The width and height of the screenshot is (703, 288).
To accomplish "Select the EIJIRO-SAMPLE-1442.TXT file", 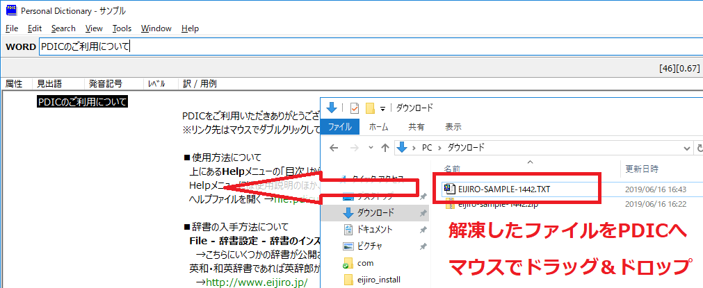I will pyautogui.click(x=504, y=189).
